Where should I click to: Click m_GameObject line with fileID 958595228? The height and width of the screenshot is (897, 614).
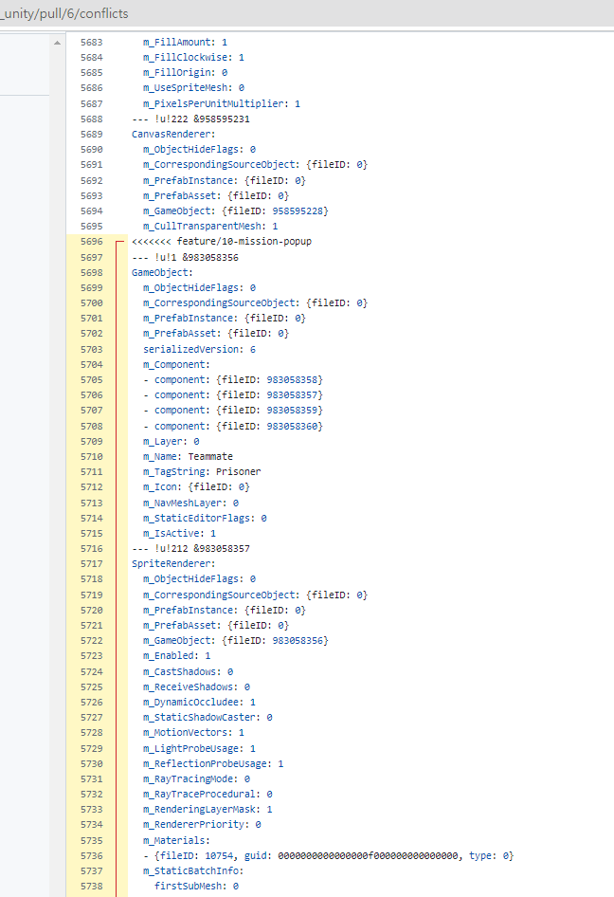click(236, 211)
